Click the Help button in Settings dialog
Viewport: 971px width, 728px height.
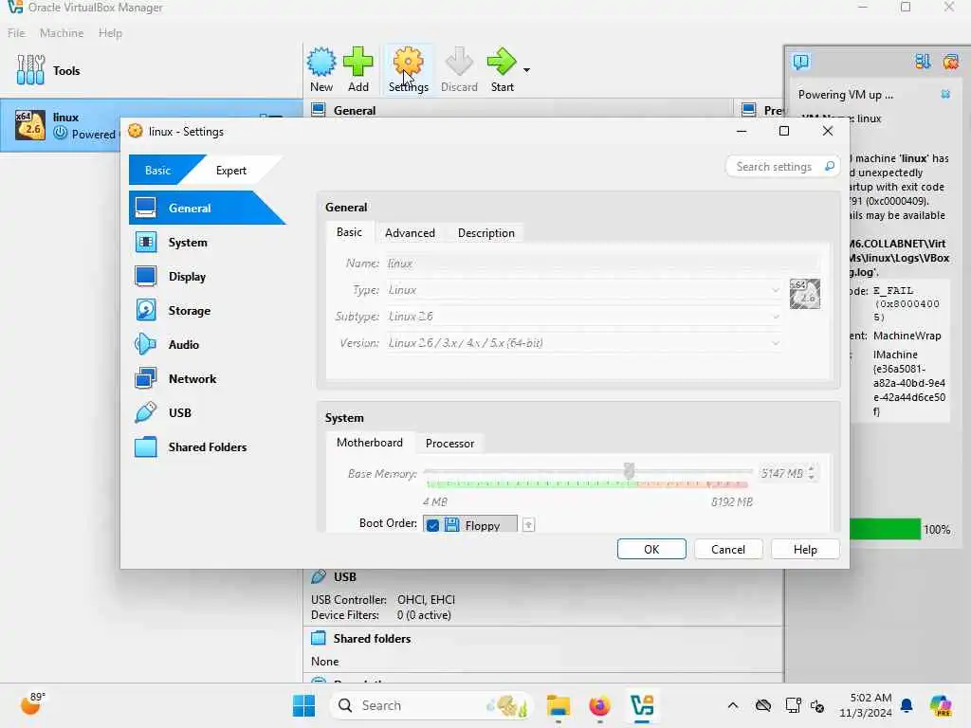805,549
